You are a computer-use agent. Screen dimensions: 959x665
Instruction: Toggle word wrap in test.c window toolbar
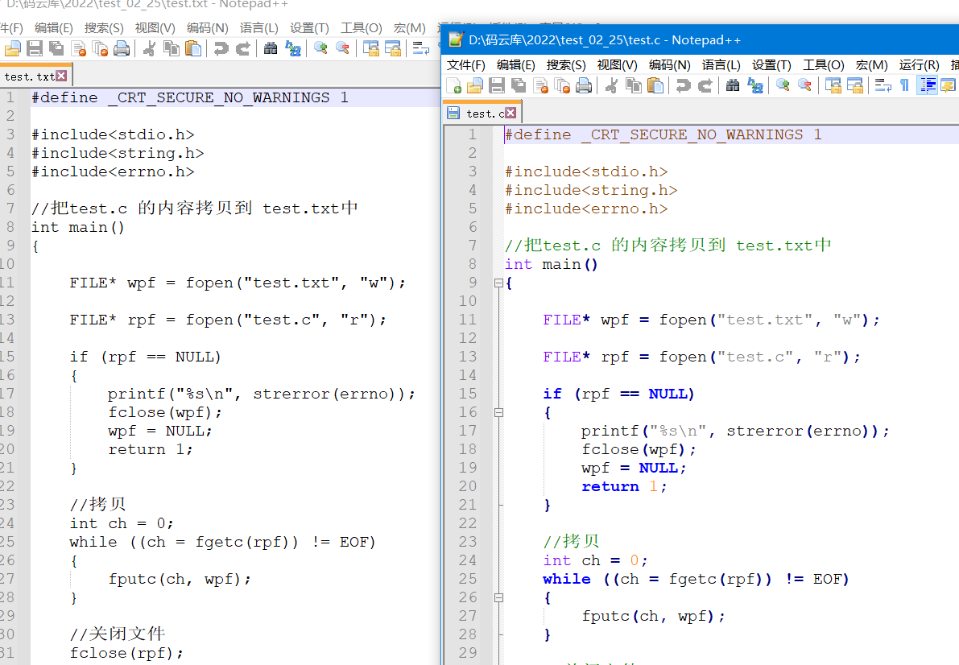883,85
